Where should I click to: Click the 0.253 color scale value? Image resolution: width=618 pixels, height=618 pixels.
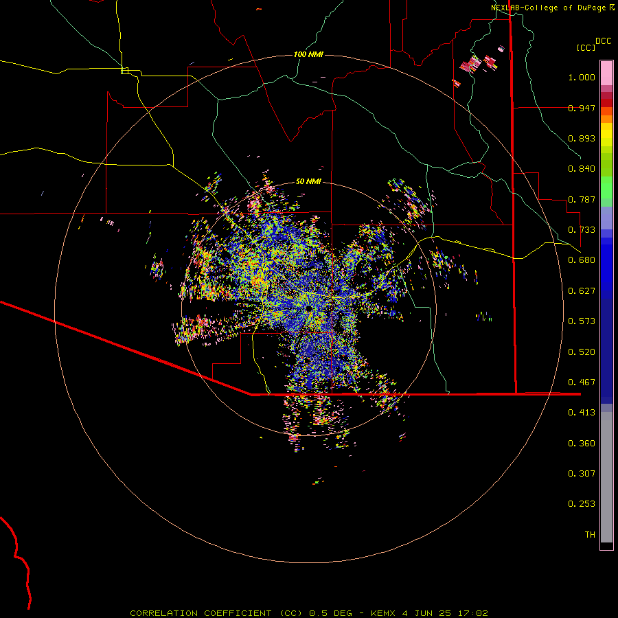tap(582, 504)
